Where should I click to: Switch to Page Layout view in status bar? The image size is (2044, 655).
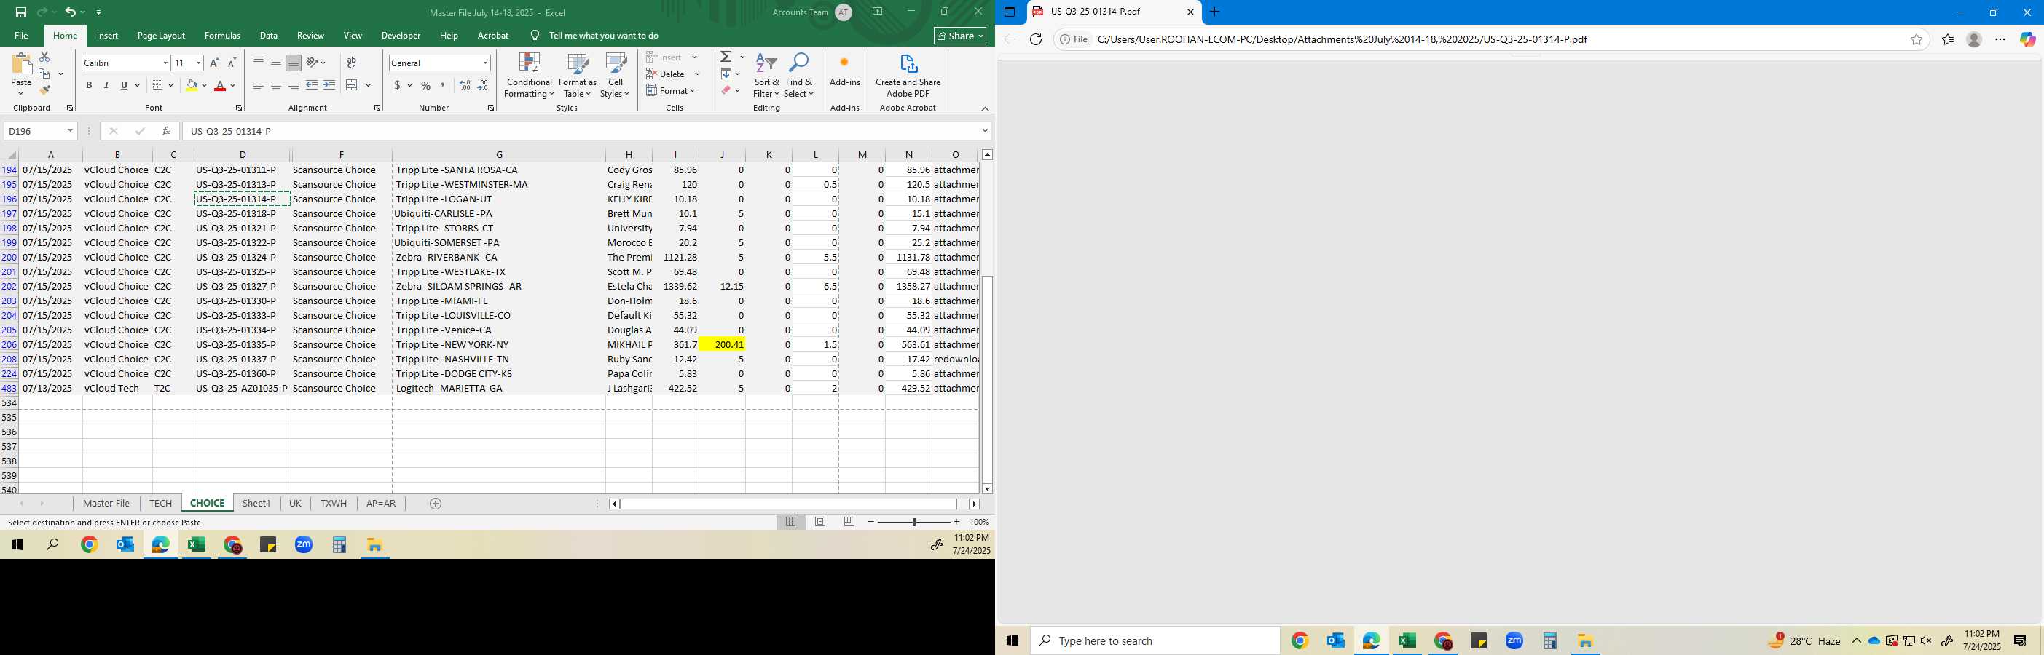pyautogui.click(x=820, y=522)
